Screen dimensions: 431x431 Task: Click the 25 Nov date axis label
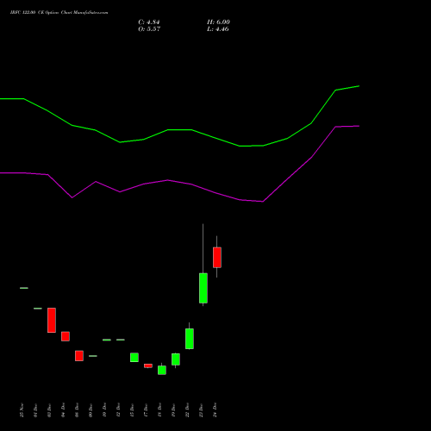coord(22,410)
